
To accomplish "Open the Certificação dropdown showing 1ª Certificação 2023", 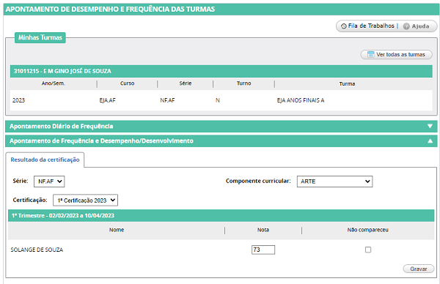I will tap(85, 201).
